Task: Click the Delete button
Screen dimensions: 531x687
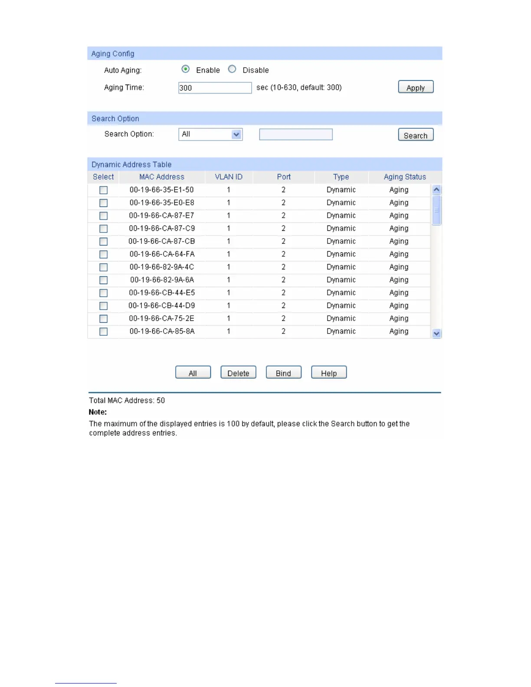Action: point(238,373)
